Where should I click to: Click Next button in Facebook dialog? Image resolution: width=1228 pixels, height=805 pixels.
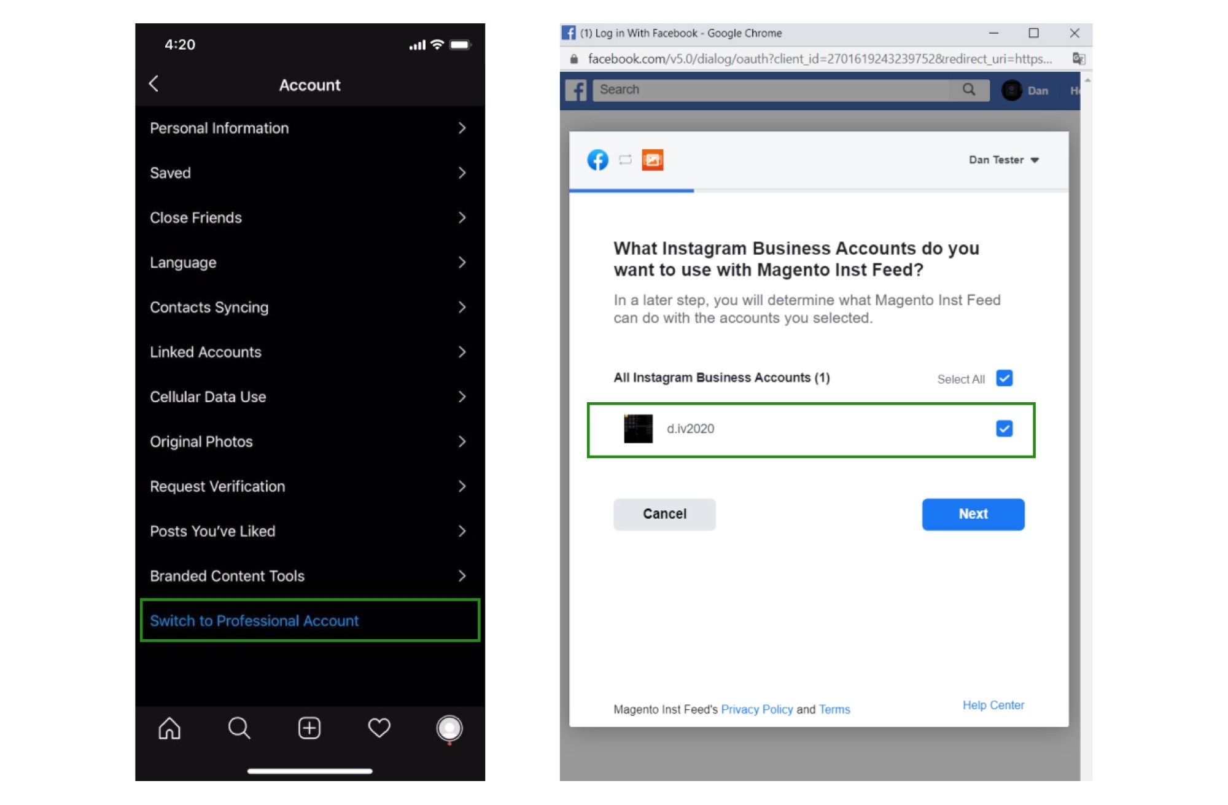973,514
